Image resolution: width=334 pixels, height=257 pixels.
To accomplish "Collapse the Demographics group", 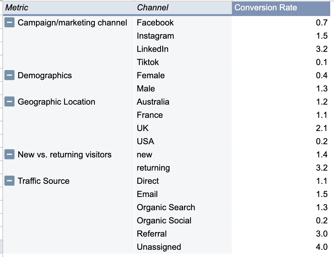I will [9, 75].
